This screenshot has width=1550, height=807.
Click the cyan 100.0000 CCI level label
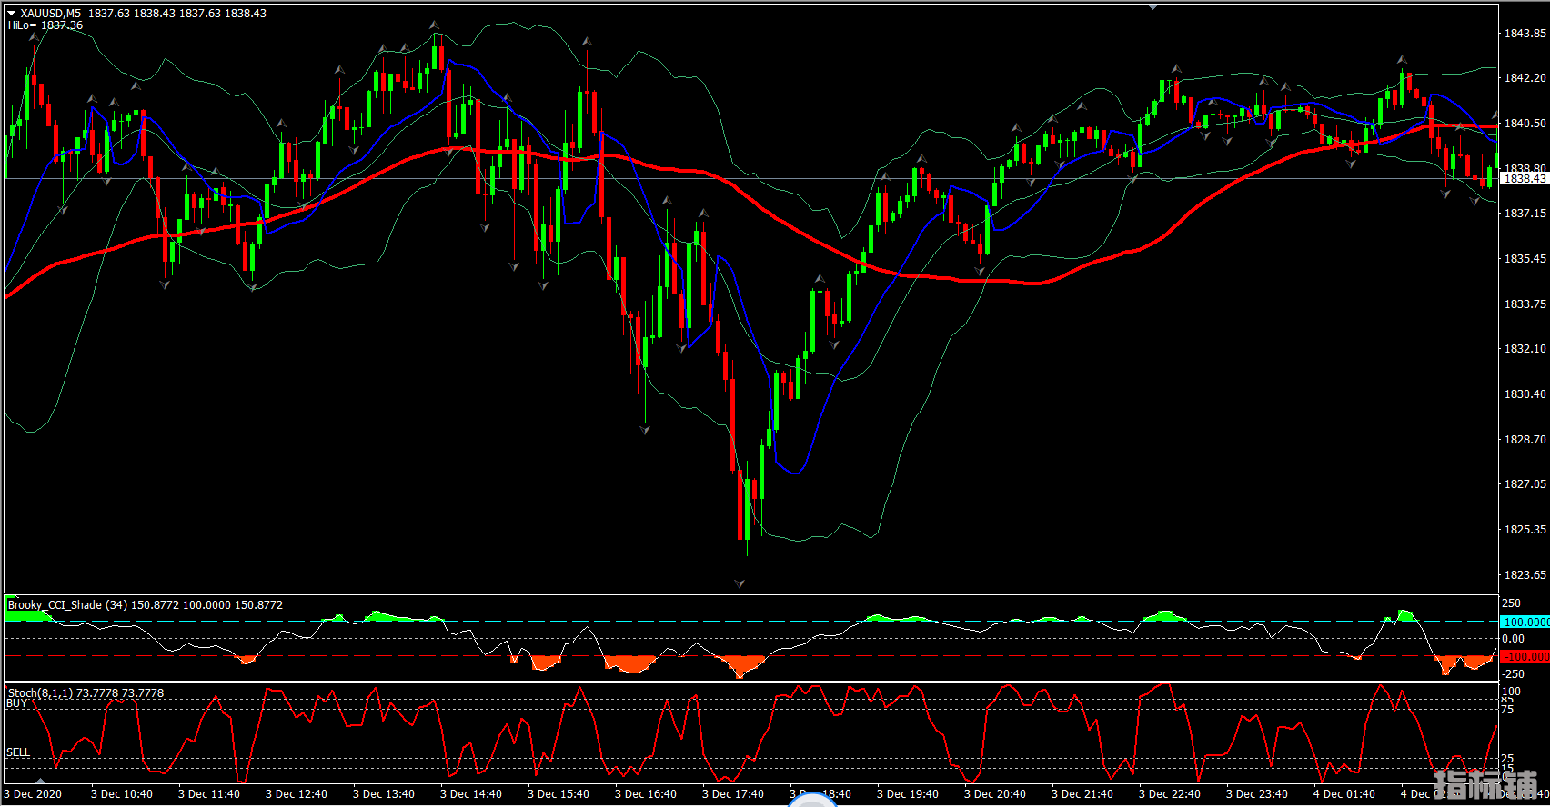1525,623
